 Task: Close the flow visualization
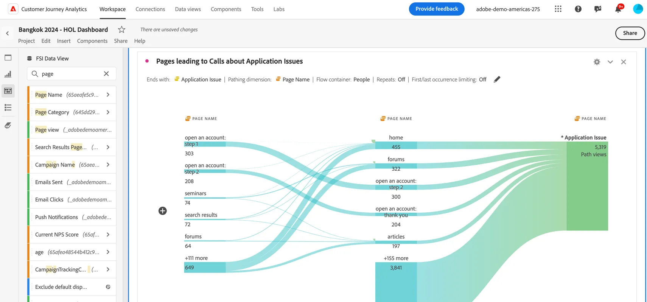624,62
